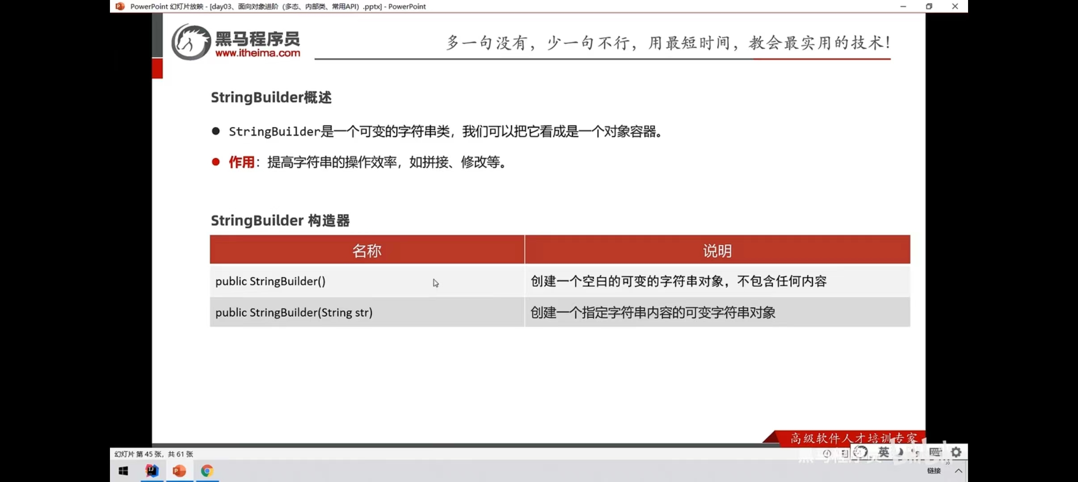Toggle IME punctuation mode button

(x=915, y=453)
